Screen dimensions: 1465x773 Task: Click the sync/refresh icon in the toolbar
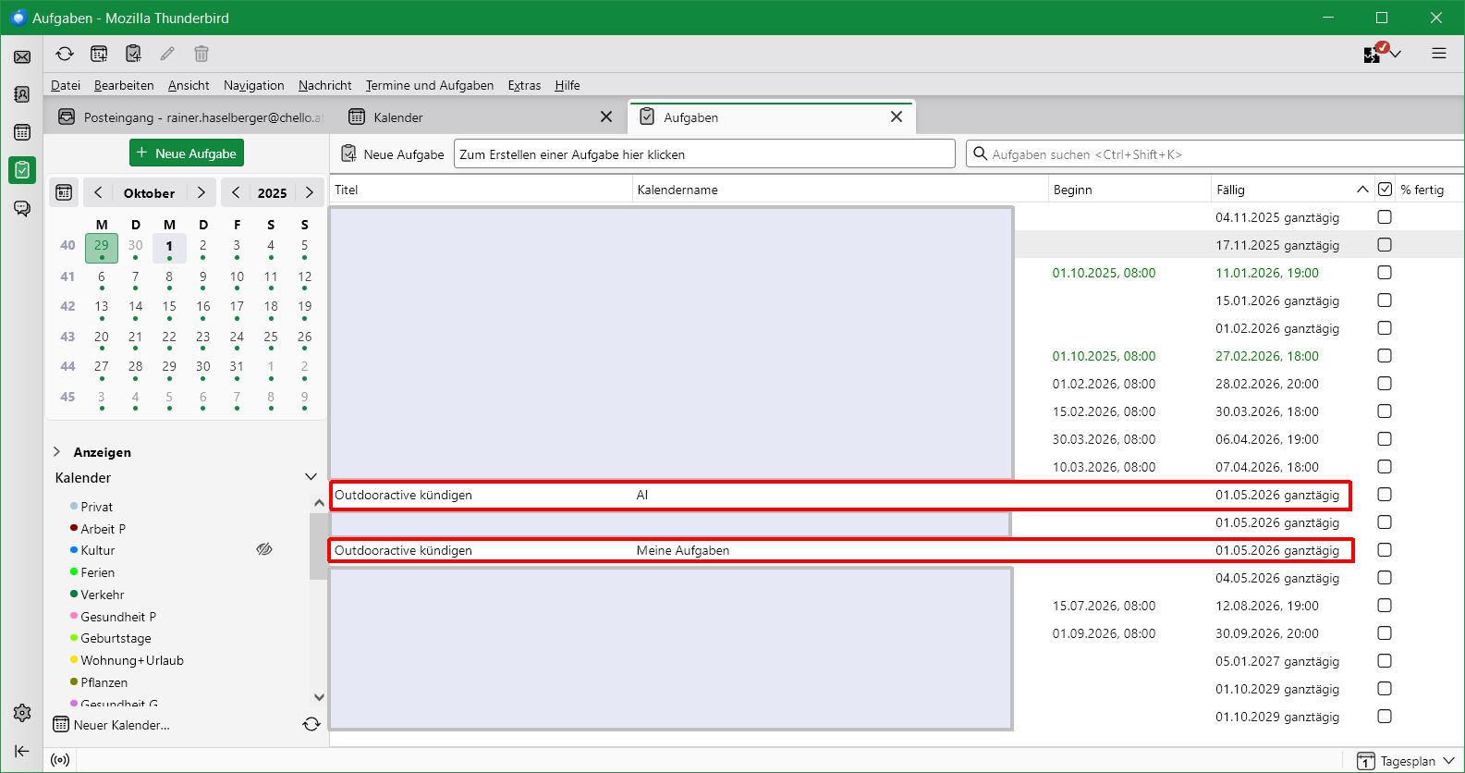tap(65, 54)
